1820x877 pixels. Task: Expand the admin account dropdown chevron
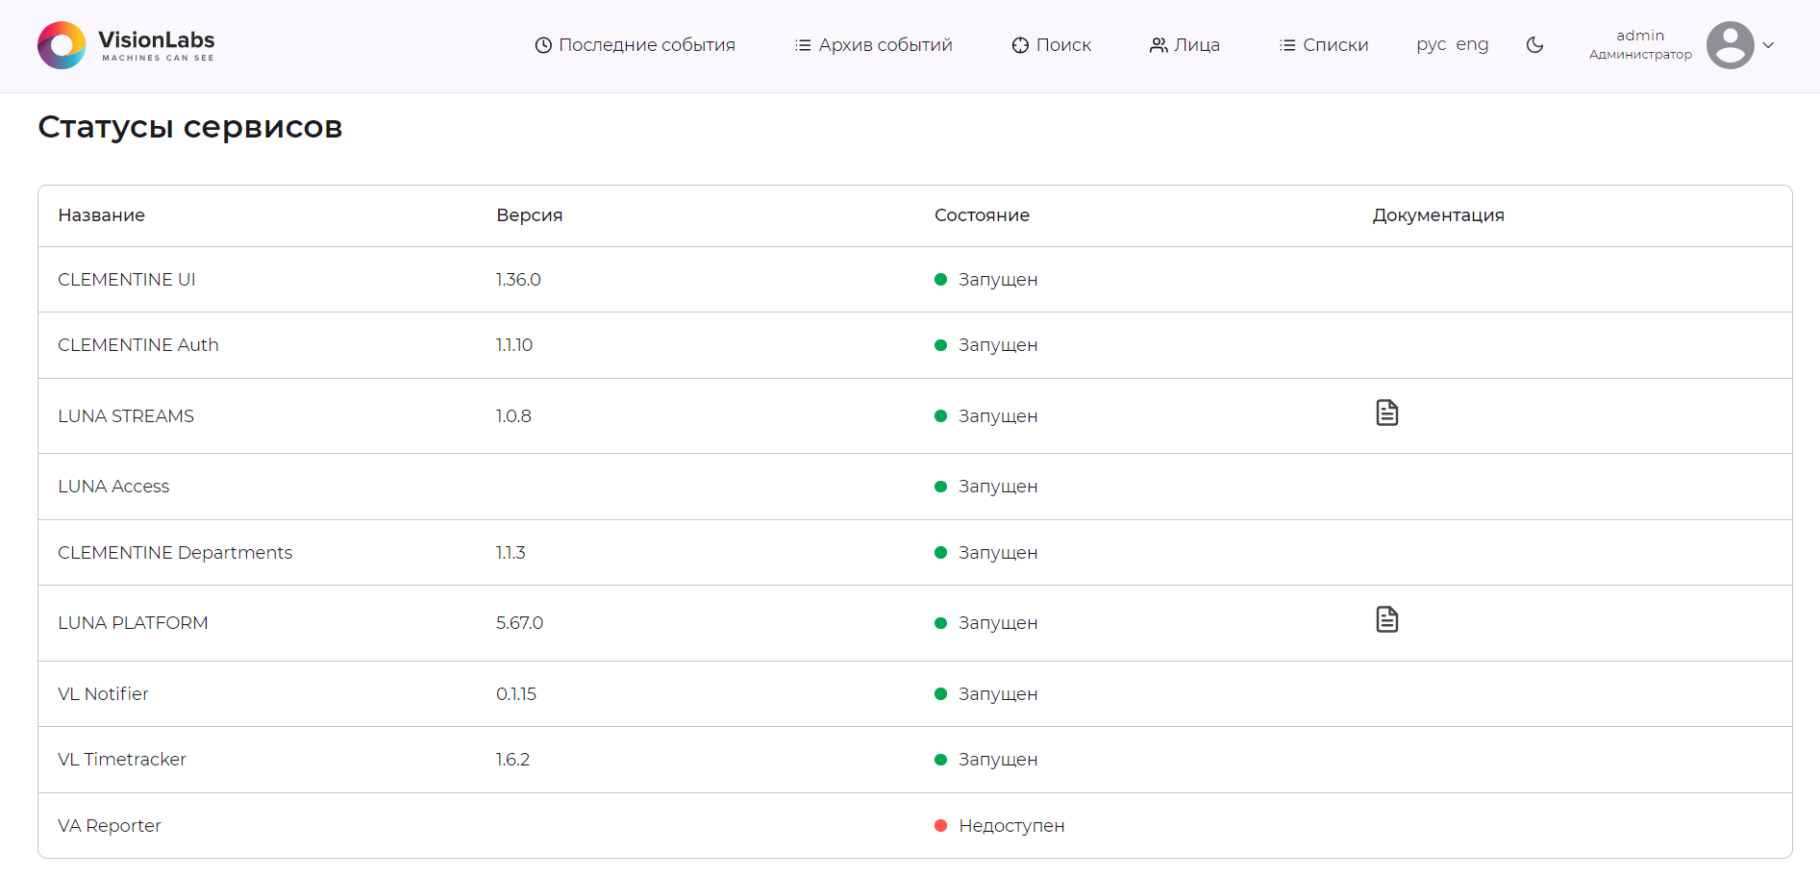[x=1768, y=45]
